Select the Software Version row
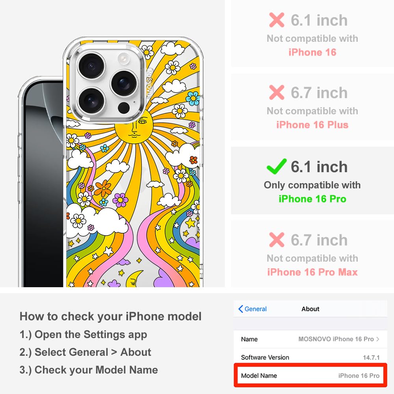 coord(310,357)
